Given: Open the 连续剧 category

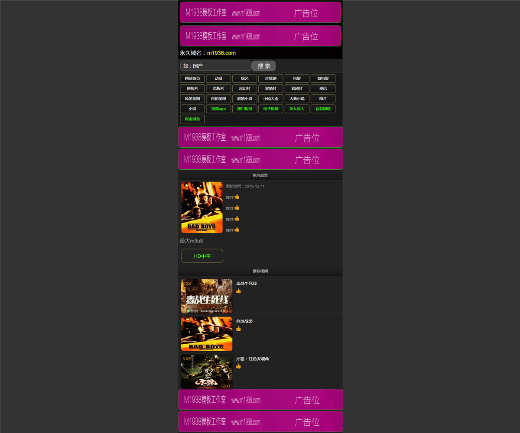Looking at the screenshot, I should [x=271, y=78].
